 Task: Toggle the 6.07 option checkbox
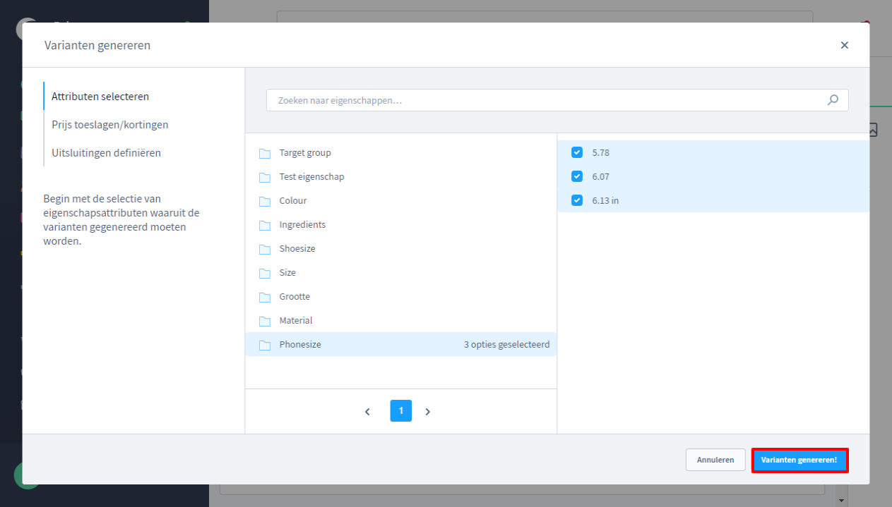tap(577, 176)
